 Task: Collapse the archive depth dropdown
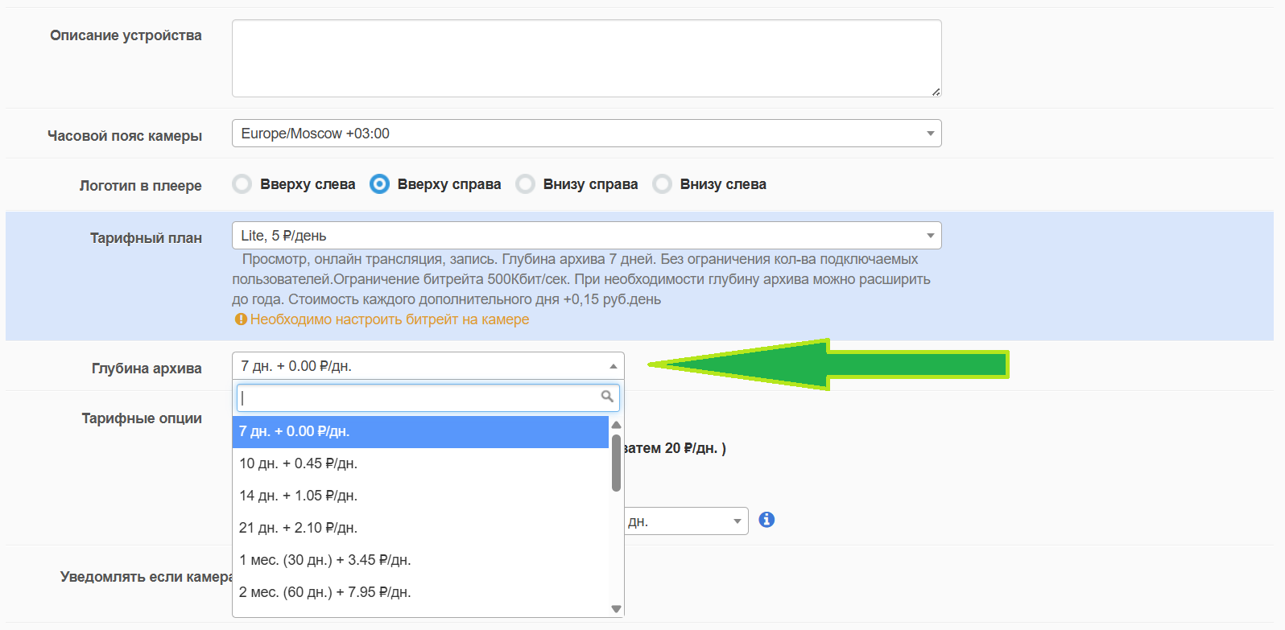point(428,366)
